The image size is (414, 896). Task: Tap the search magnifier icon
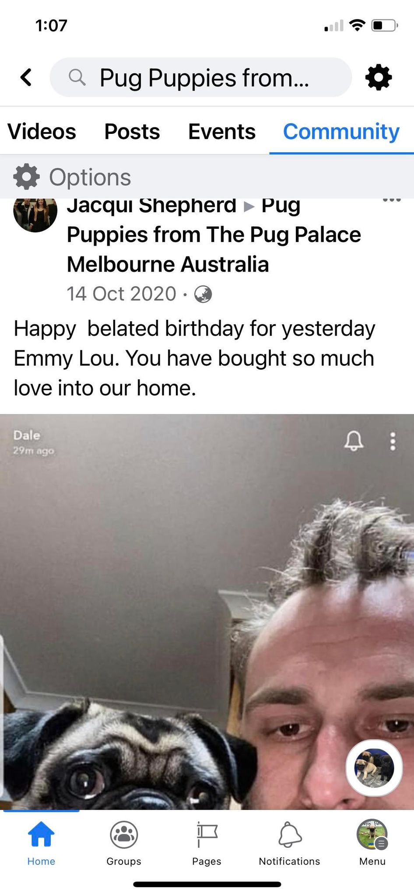[x=77, y=77]
